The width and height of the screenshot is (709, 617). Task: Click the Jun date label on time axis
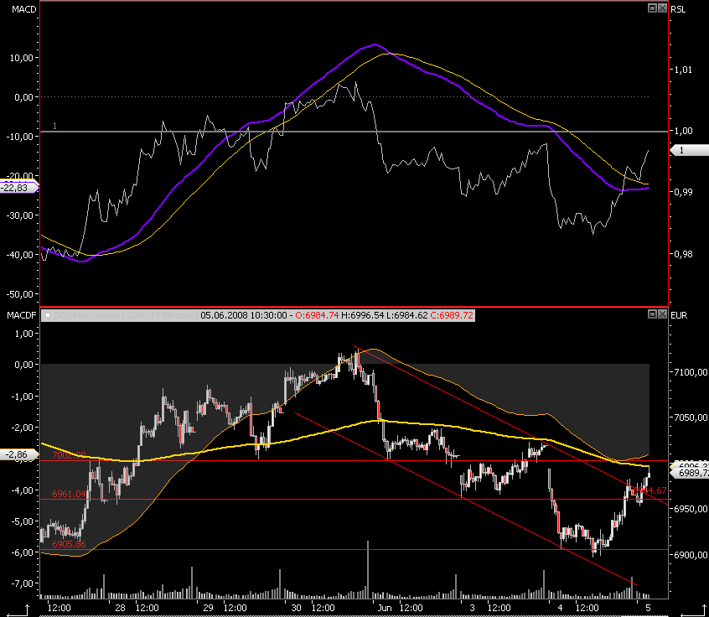pos(385,608)
